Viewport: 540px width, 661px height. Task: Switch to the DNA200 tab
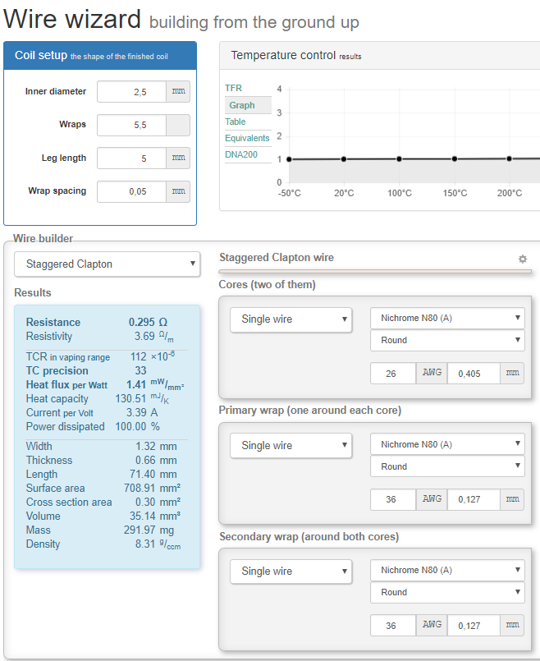[241, 154]
